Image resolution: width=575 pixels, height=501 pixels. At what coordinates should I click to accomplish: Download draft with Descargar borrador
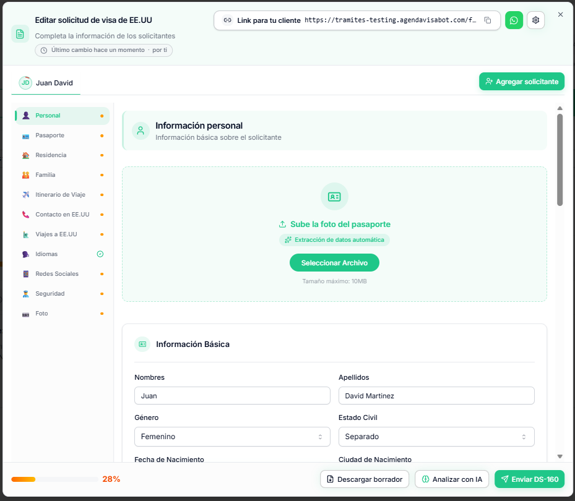(x=365, y=479)
